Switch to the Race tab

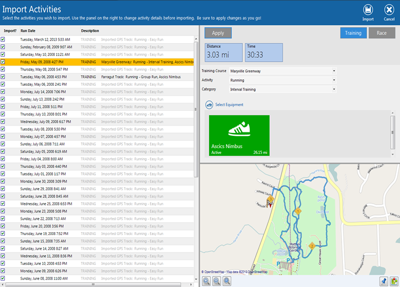381,33
